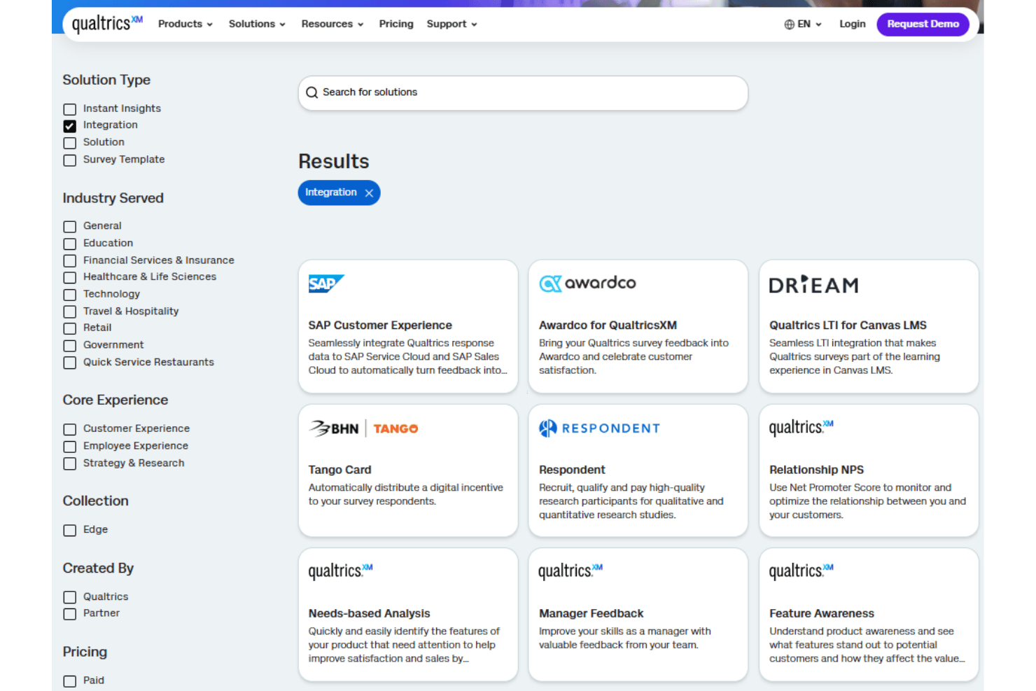The image size is (1036, 691).
Task: Filter by Employee Experience checkbox
Action: pyautogui.click(x=70, y=447)
